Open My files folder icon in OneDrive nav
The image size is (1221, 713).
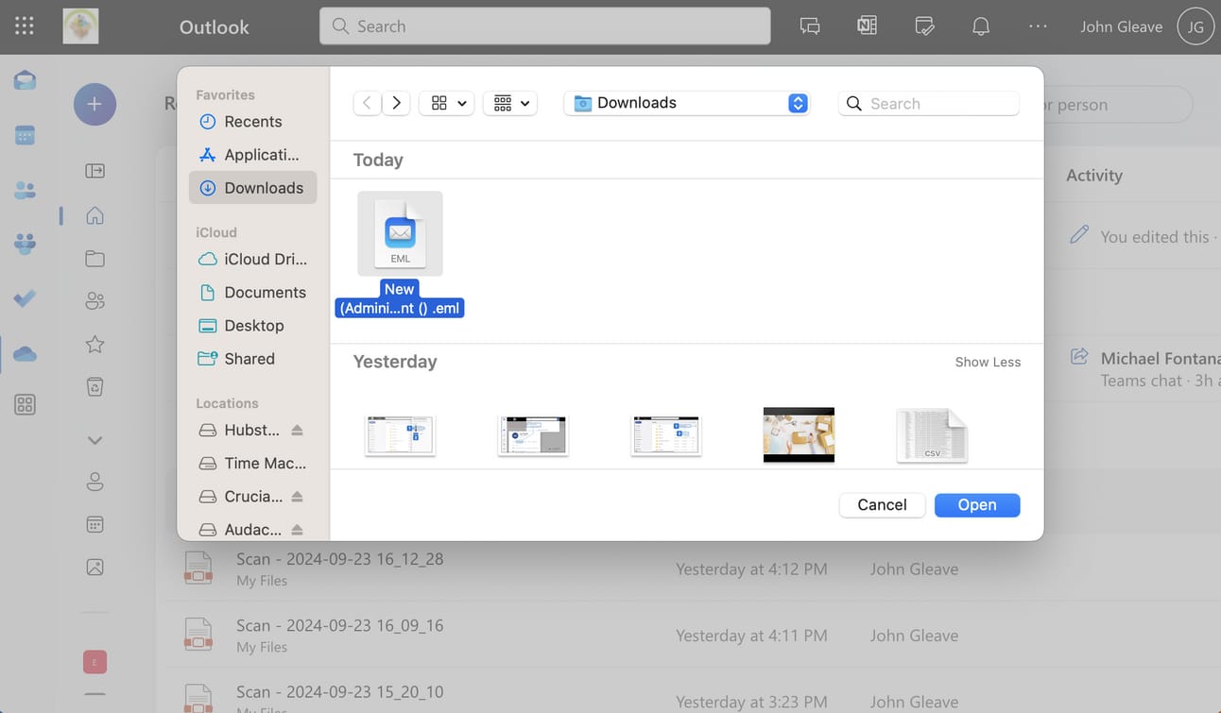pyautogui.click(x=95, y=259)
